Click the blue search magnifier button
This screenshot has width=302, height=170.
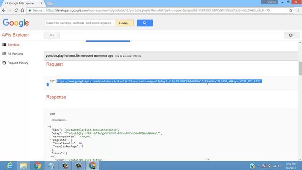(145, 23)
